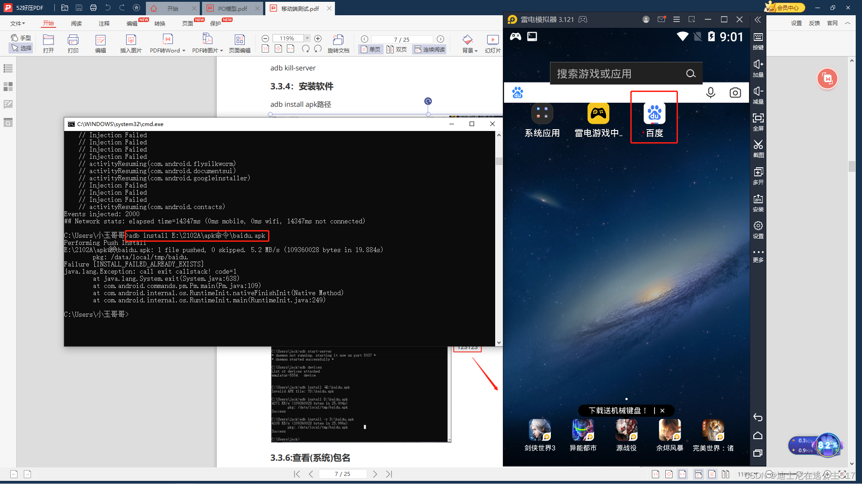Screen dimensions: 862x484
Task: Collapse the ribbon with the chevron arrow
Action: coord(848,23)
